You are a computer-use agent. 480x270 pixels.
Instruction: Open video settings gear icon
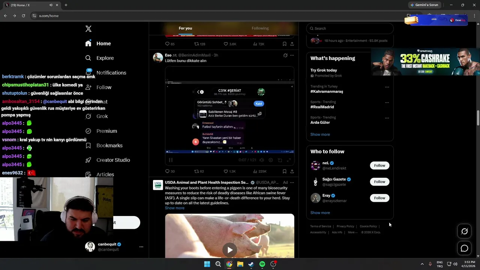271,160
